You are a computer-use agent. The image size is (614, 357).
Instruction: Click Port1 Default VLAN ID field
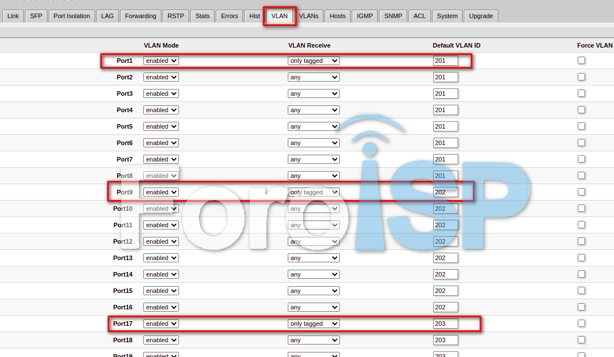point(445,61)
